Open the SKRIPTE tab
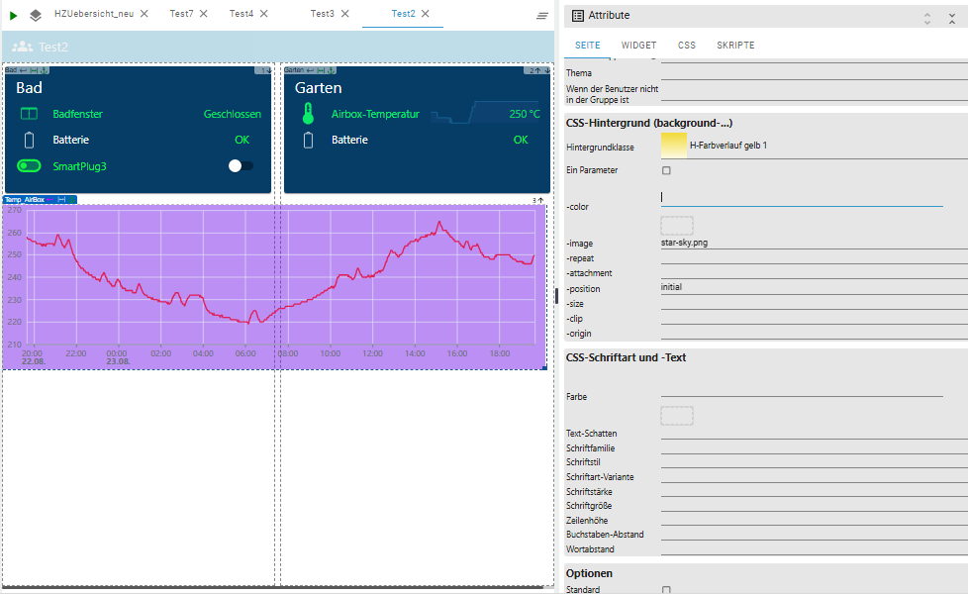Viewport: 968px width, 594px height. [x=735, y=46]
